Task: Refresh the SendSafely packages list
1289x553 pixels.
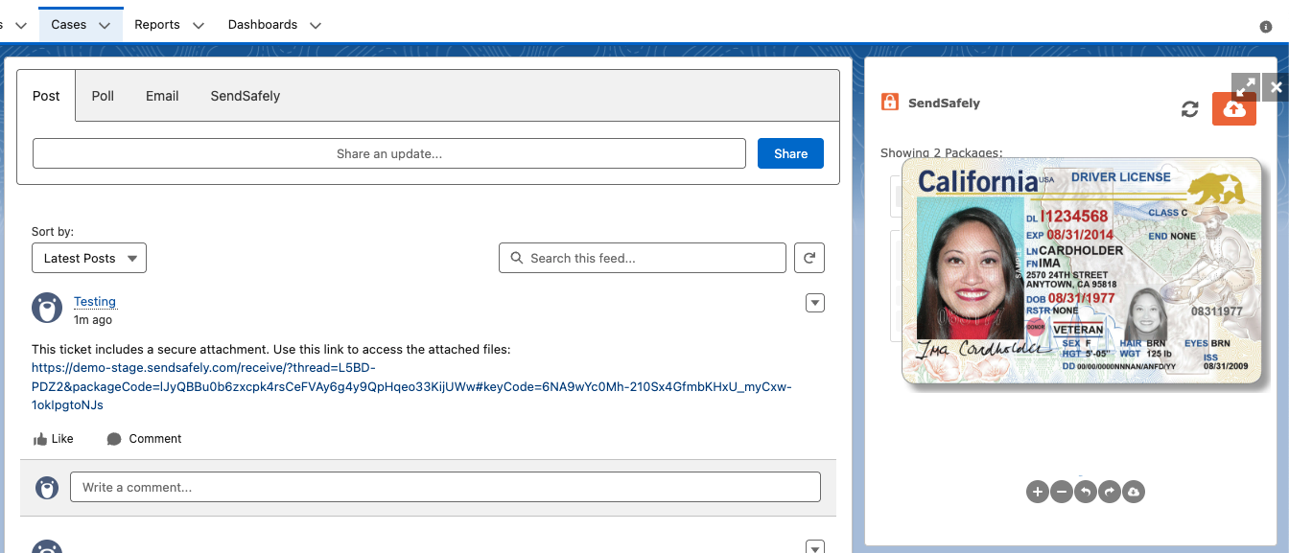Action: [x=1190, y=109]
